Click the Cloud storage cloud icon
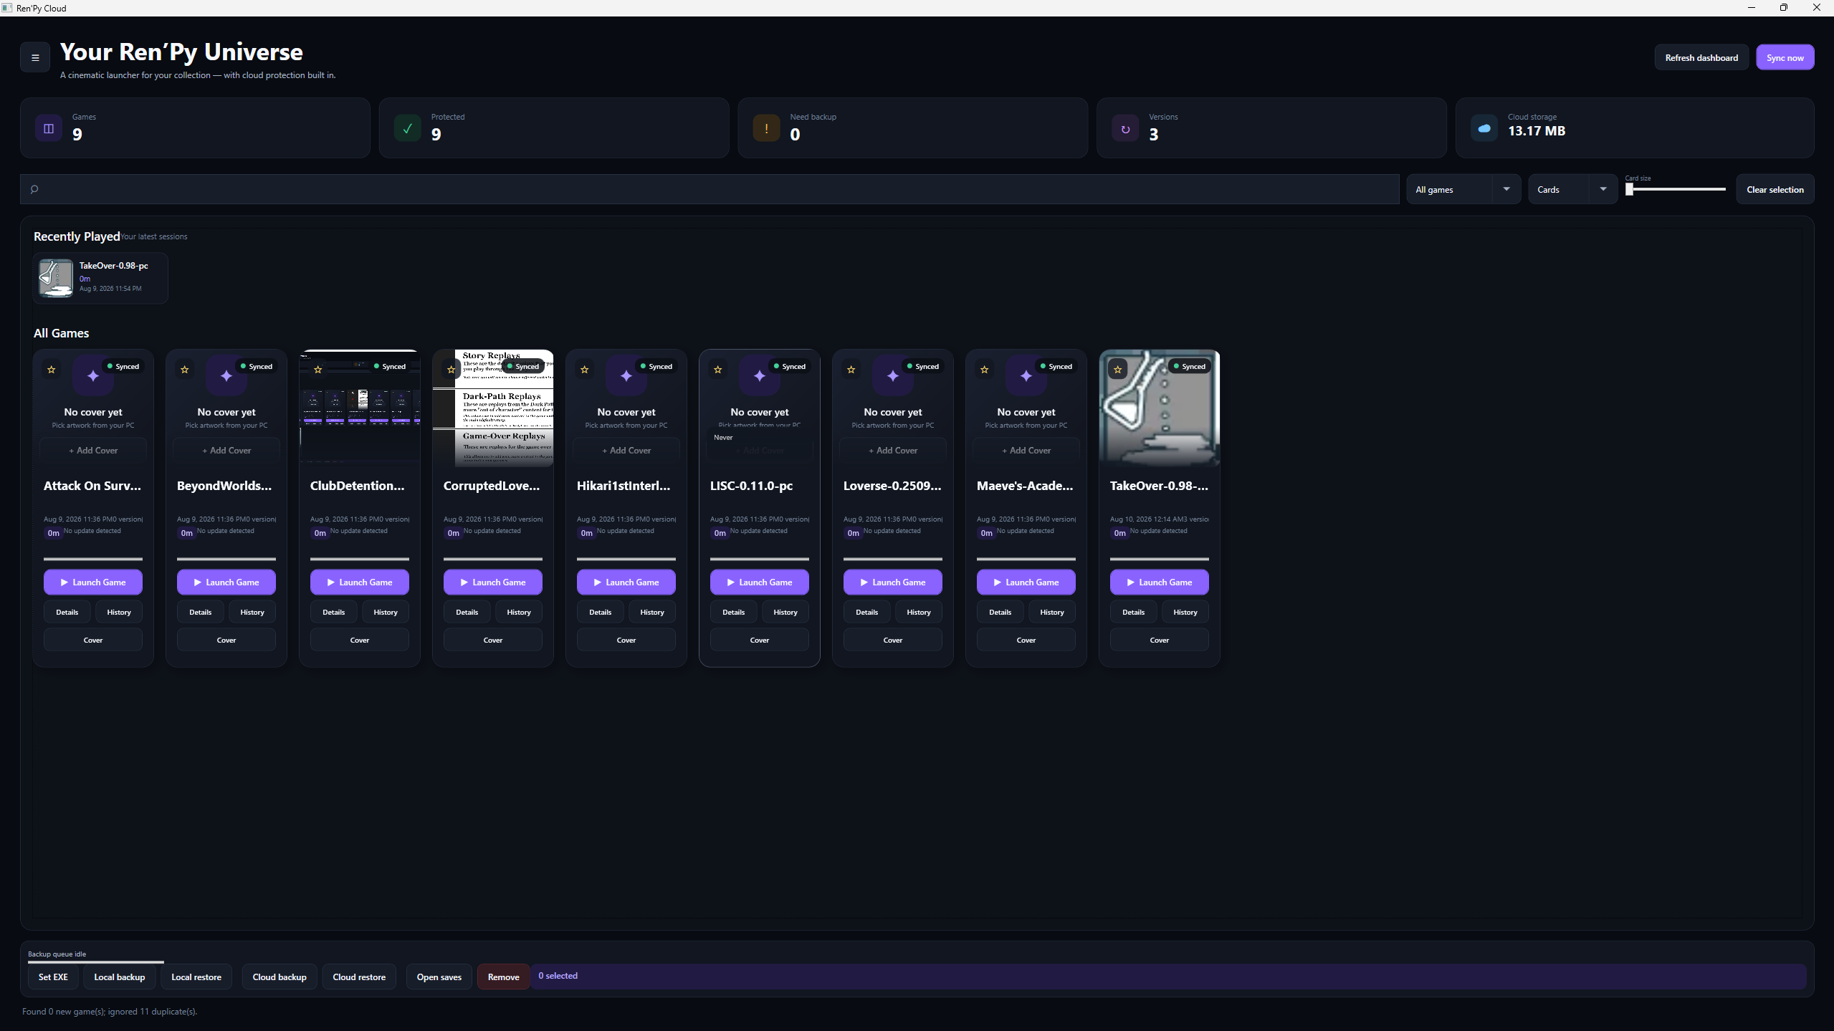This screenshot has height=1031, width=1834. pyautogui.click(x=1484, y=128)
